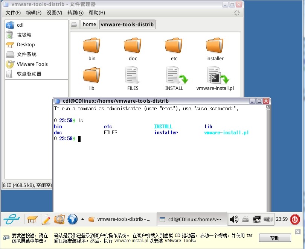Click the vmware-tools-distrib path button
305x249 pixels.
127,24
